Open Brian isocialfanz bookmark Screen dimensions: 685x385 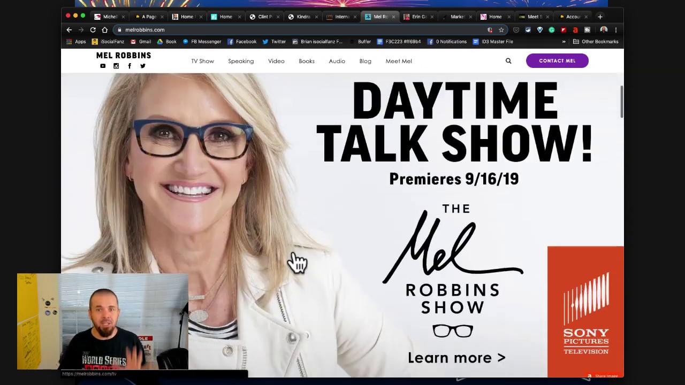(x=317, y=42)
